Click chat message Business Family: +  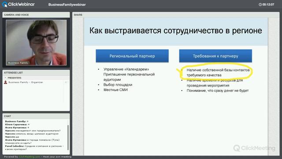point(17,121)
